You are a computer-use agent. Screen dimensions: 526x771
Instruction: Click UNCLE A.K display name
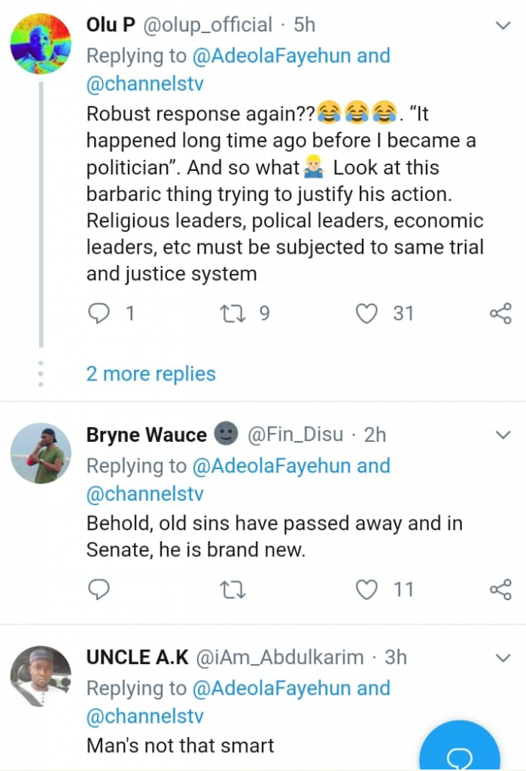tap(138, 657)
